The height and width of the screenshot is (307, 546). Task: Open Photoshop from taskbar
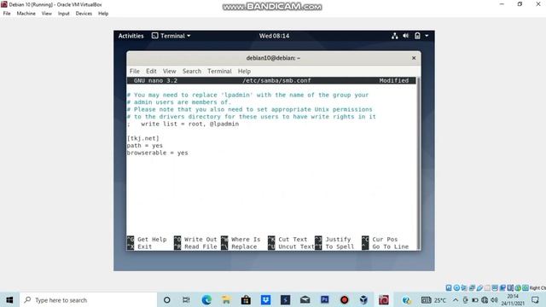(x=324, y=299)
